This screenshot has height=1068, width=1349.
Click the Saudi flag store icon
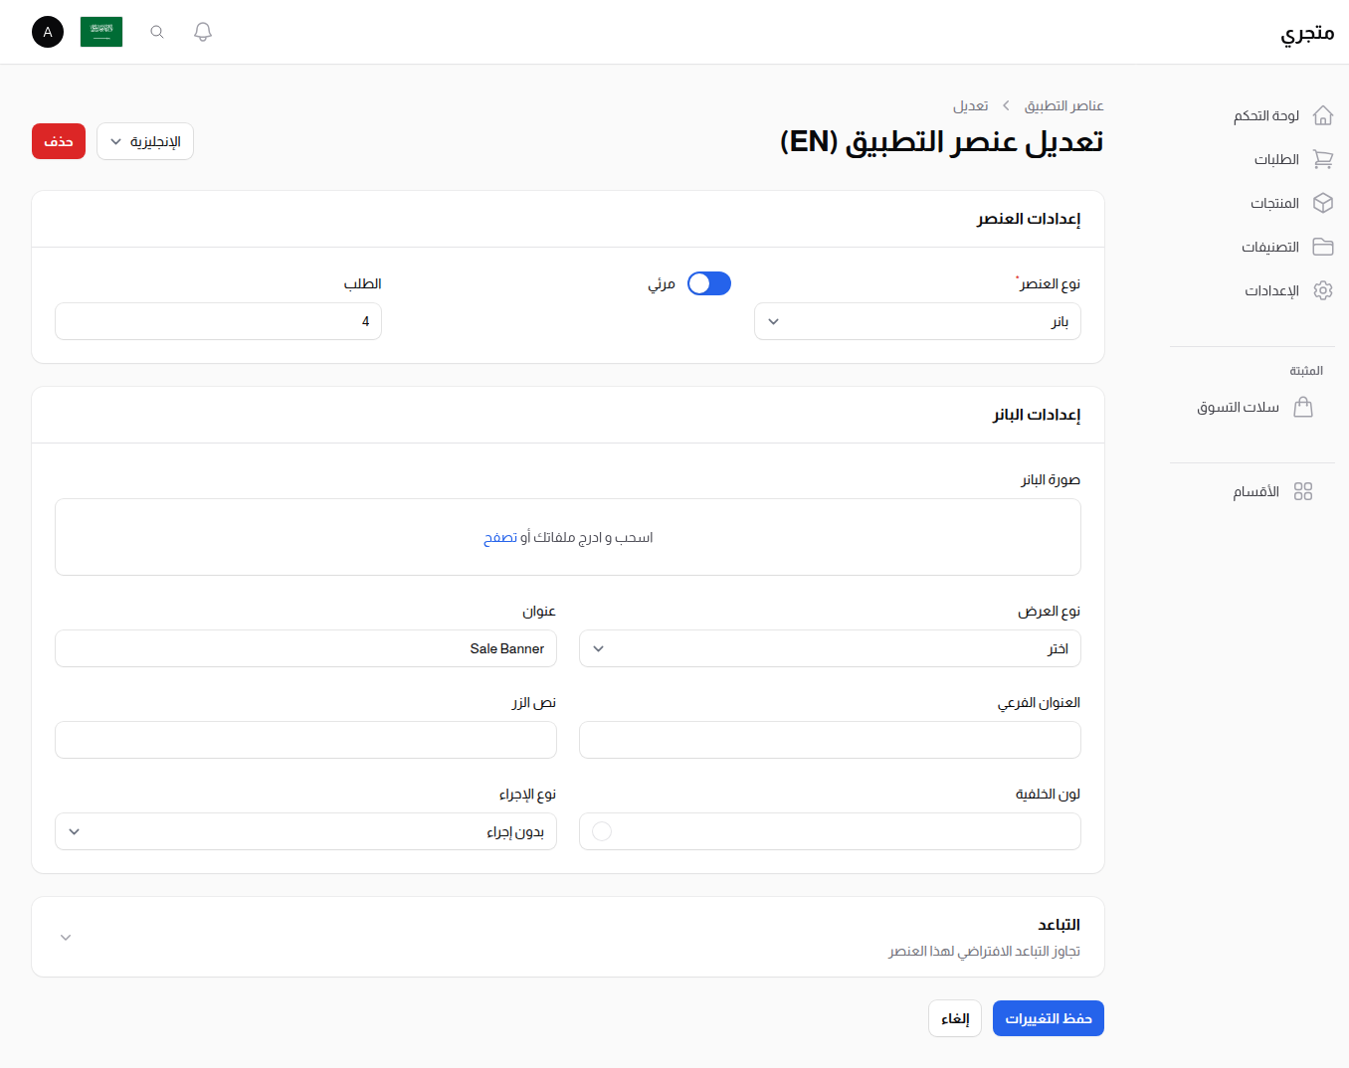coord(100,31)
